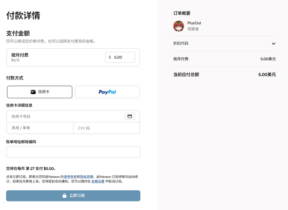Focus the 5.00 payment amount input
Viewport: 288px width, 210px height.
123,57
